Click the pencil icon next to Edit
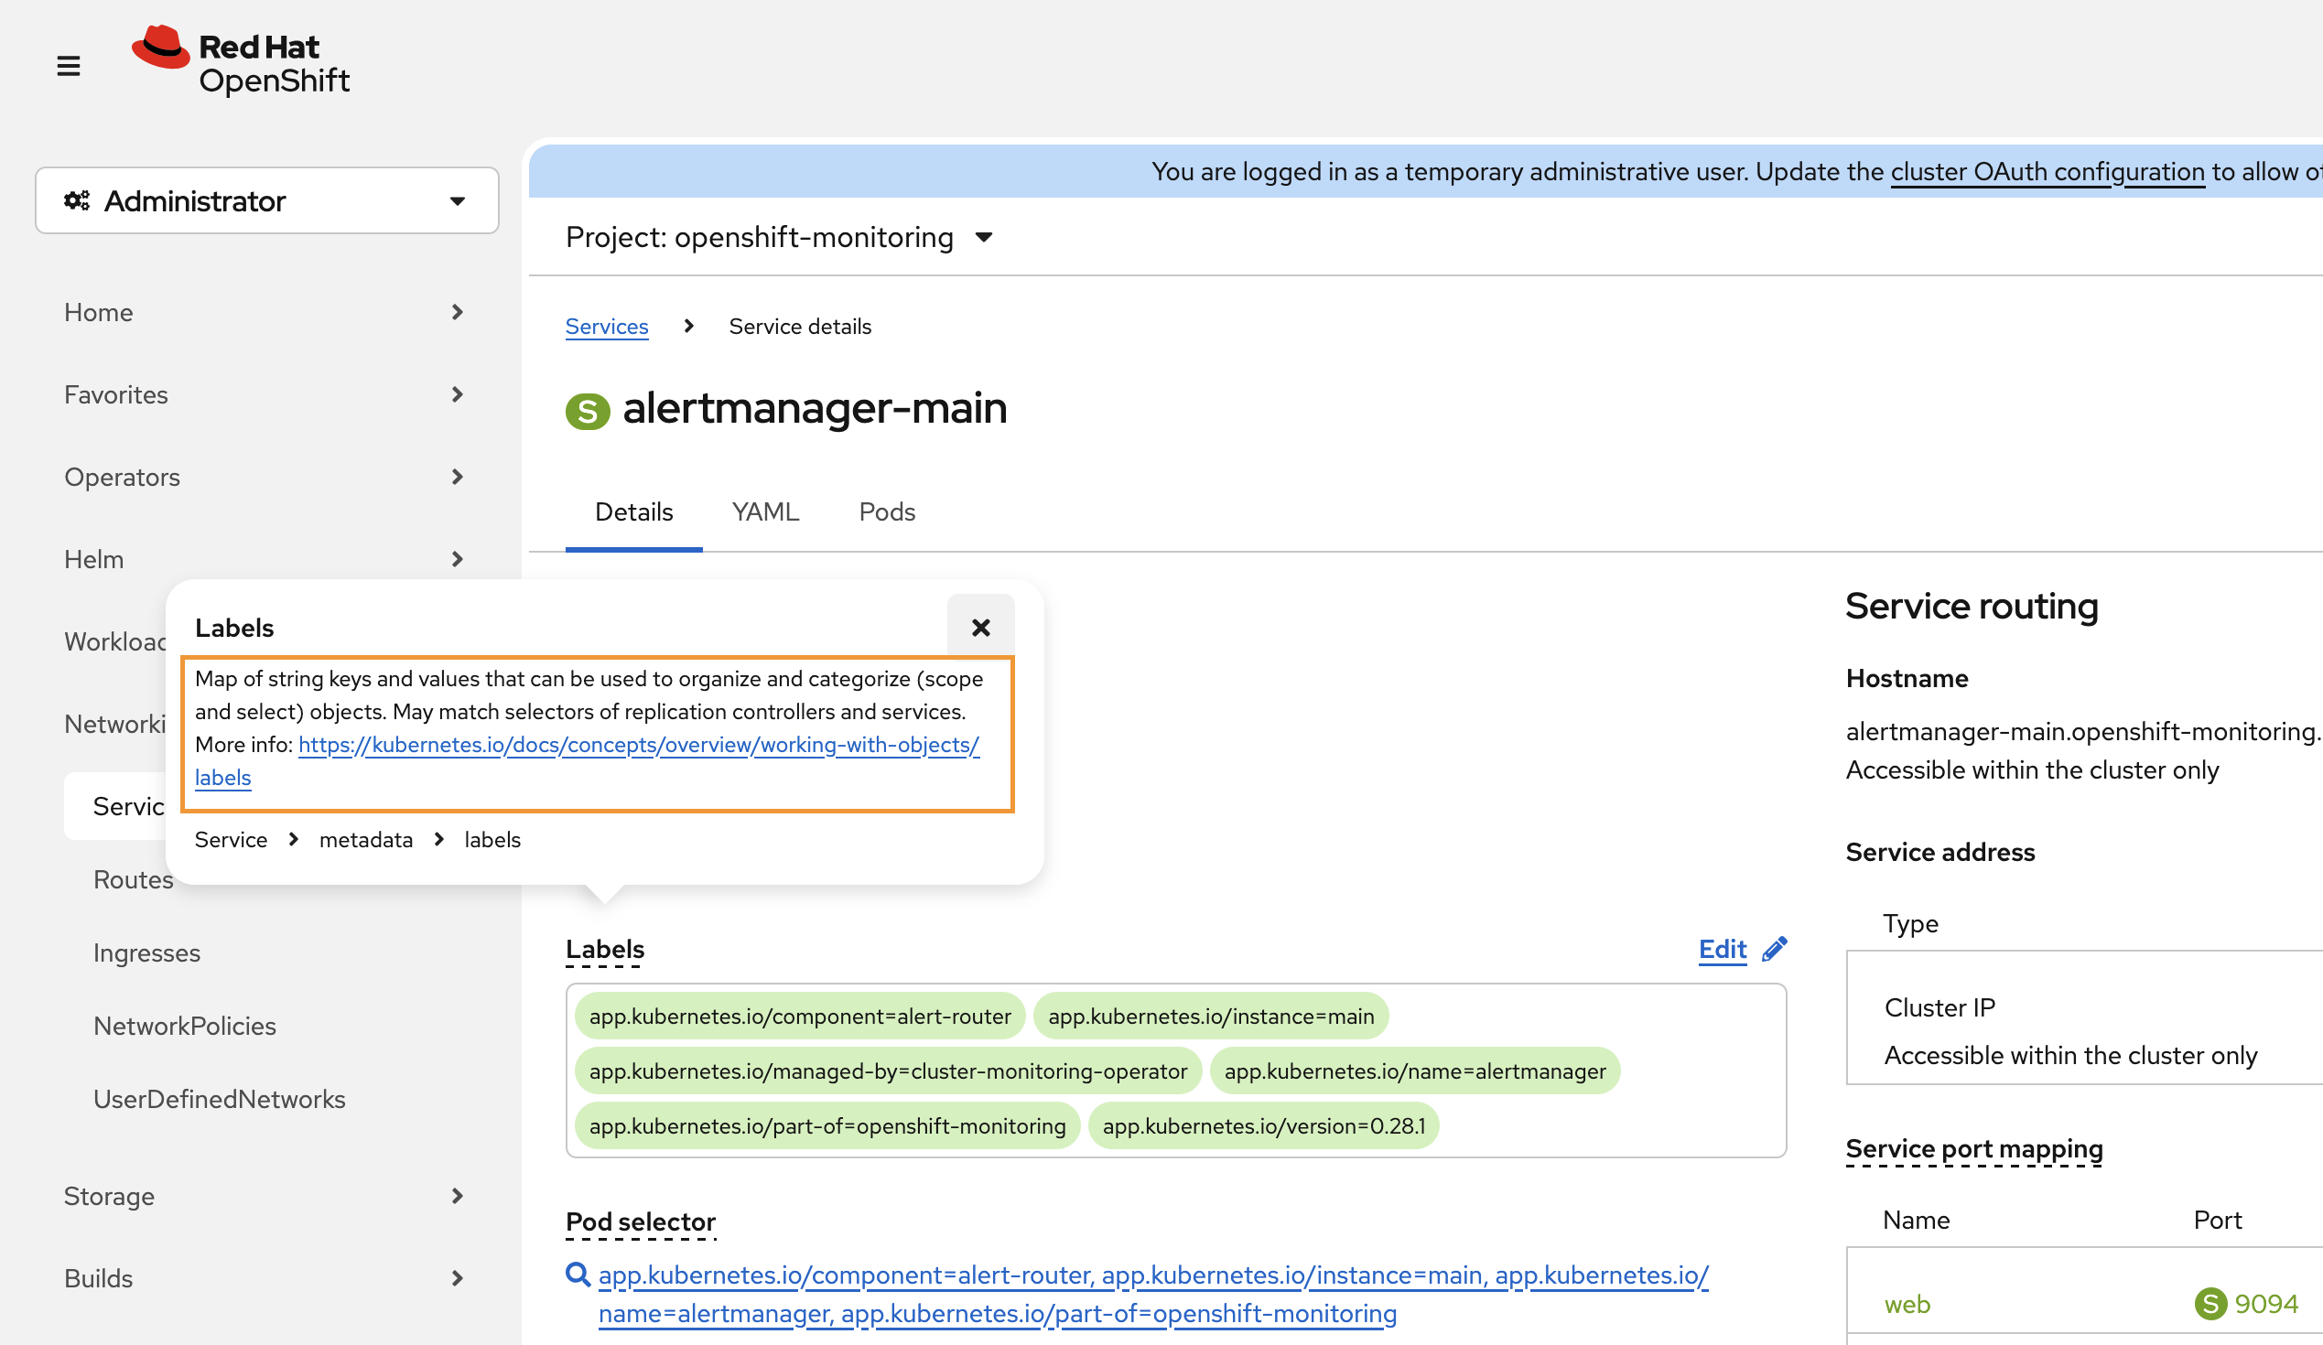 [1774, 949]
